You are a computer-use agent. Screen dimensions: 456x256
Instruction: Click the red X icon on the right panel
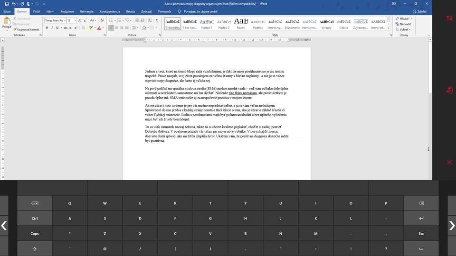449,162
